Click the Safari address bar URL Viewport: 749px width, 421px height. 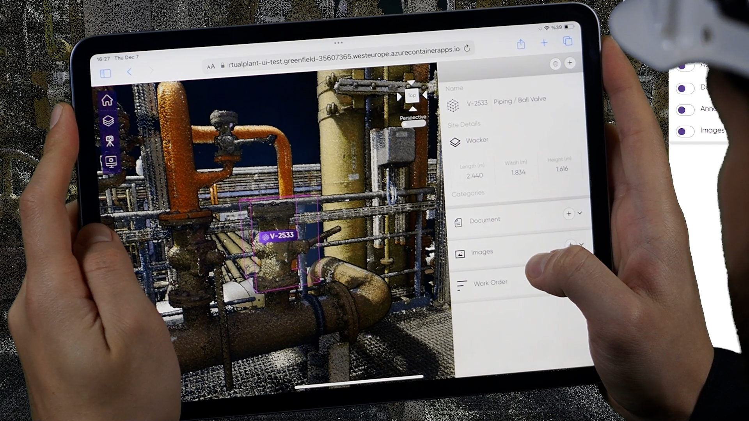point(343,57)
